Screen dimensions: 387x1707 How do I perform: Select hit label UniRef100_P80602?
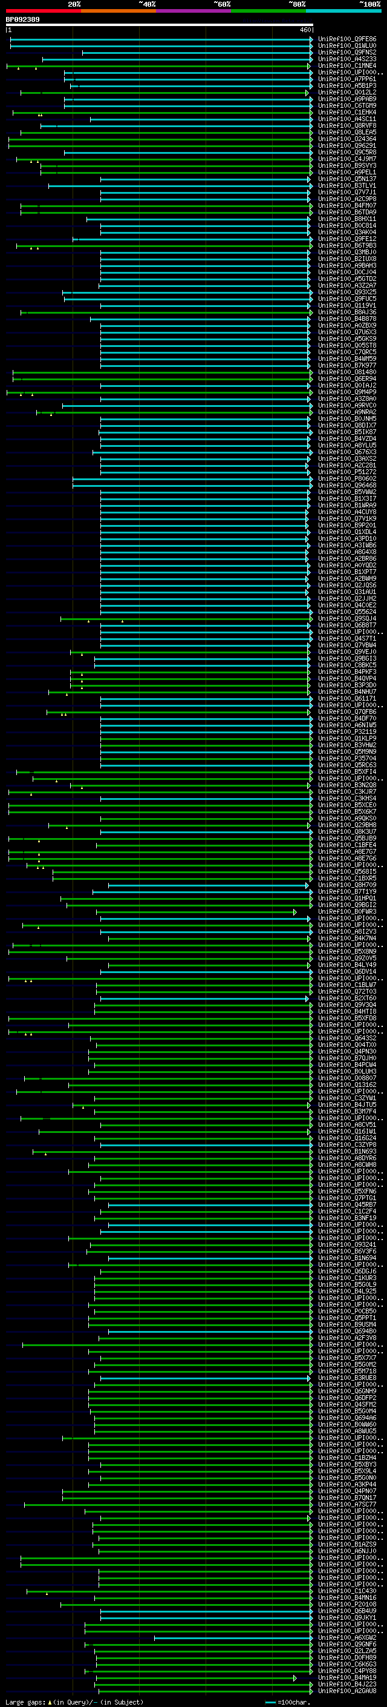click(347, 478)
